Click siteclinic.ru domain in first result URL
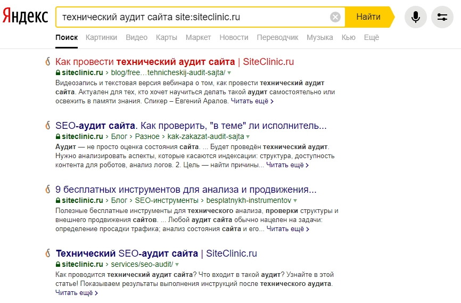 (x=83, y=72)
